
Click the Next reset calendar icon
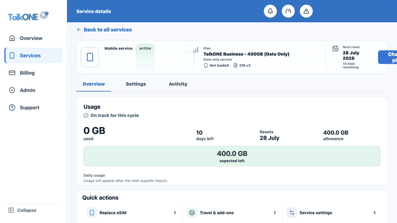click(x=335, y=49)
